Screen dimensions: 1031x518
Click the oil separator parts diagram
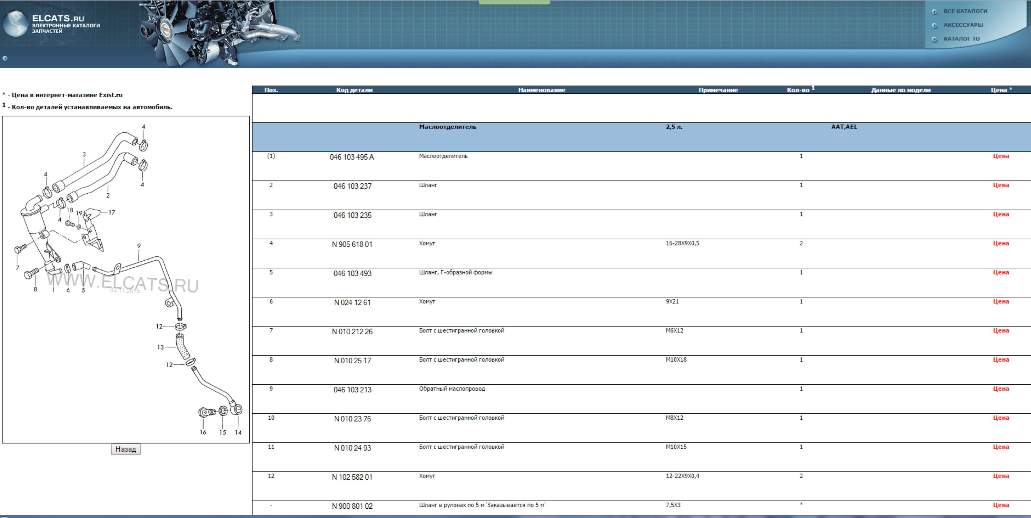(126, 279)
